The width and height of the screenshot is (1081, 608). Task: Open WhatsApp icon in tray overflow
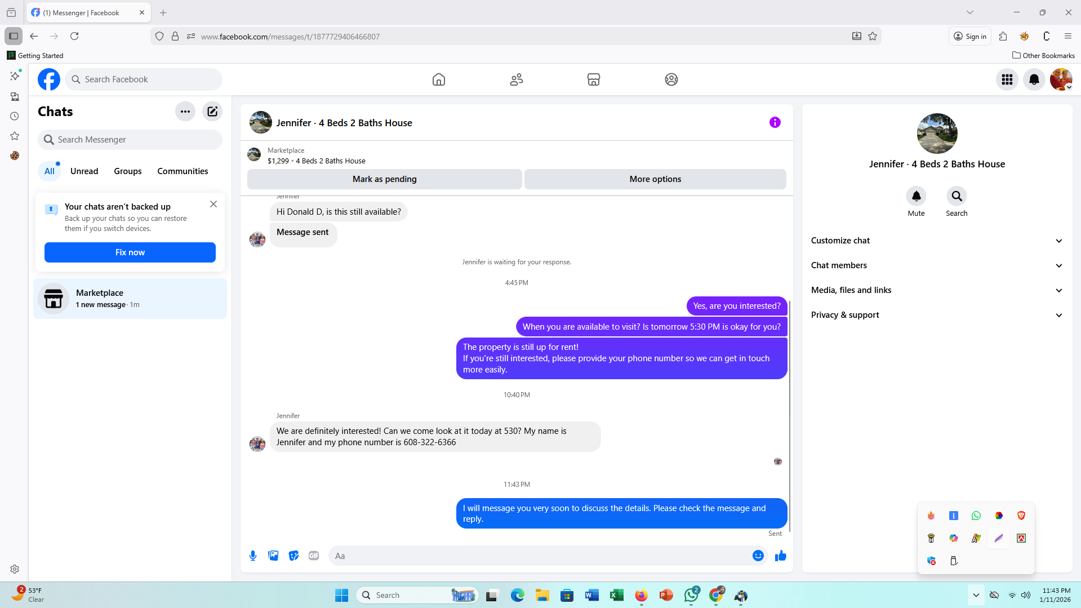pyautogui.click(x=976, y=516)
